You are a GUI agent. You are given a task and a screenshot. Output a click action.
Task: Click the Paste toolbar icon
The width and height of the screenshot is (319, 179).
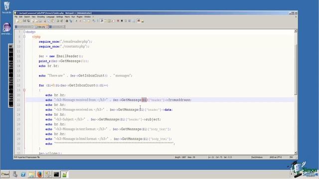[x=53, y=21]
